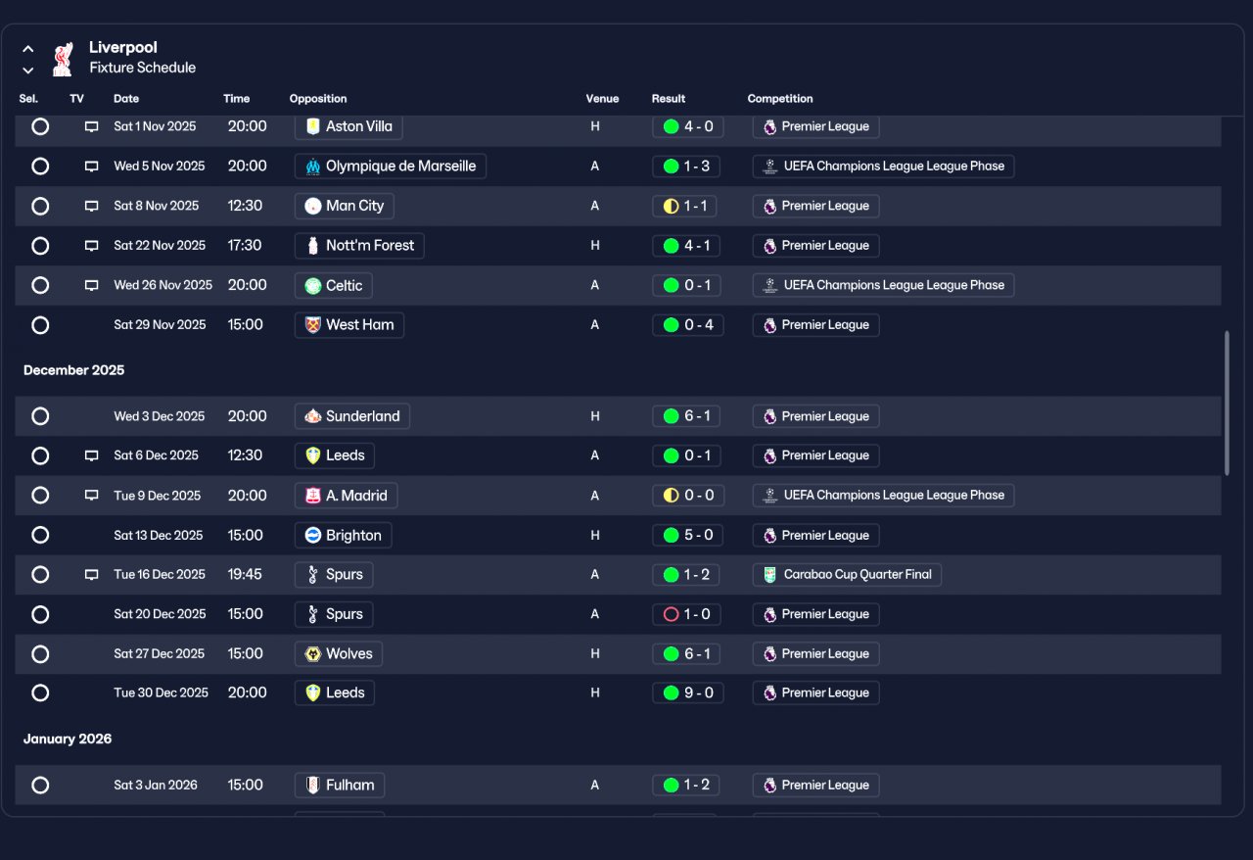Image resolution: width=1253 pixels, height=860 pixels.
Task: Open Olympique de Marseille club button
Action: (391, 167)
